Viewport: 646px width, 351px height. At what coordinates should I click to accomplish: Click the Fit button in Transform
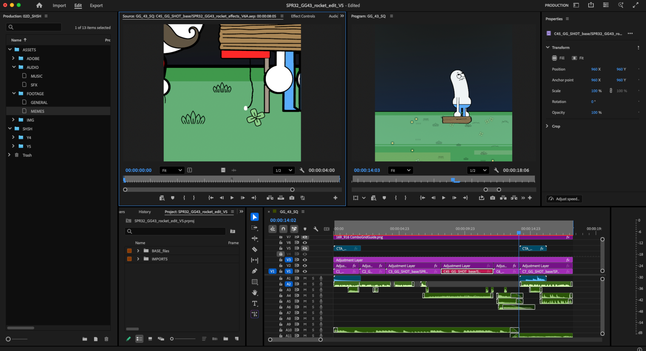click(578, 58)
